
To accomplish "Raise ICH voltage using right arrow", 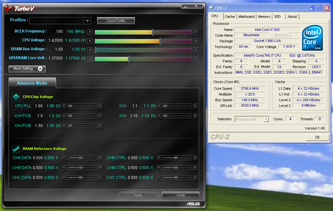I will pos(195,106).
